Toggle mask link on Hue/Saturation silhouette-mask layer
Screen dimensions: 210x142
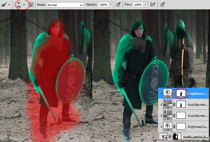(174, 104)
